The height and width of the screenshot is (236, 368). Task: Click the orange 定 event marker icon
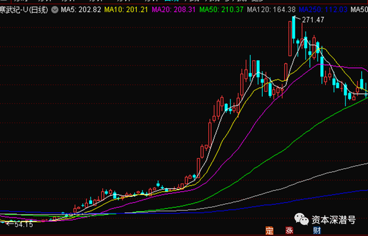pyautogui.click(x=270, y=230)
